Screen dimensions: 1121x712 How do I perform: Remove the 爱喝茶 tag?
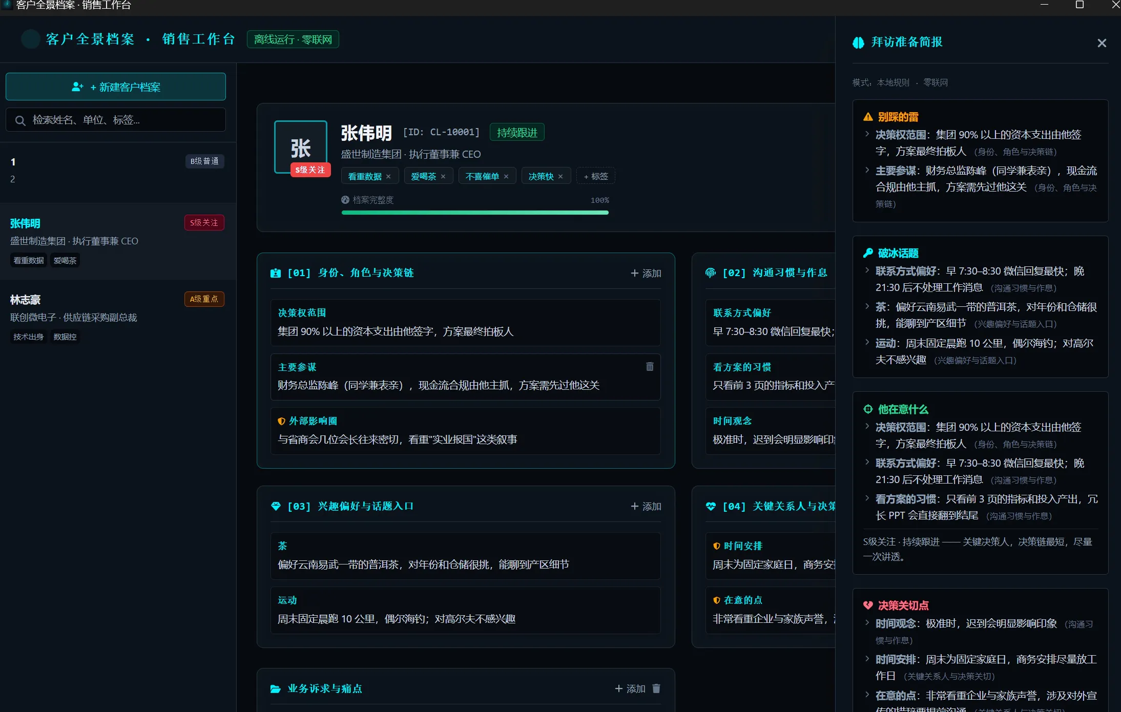443,177
